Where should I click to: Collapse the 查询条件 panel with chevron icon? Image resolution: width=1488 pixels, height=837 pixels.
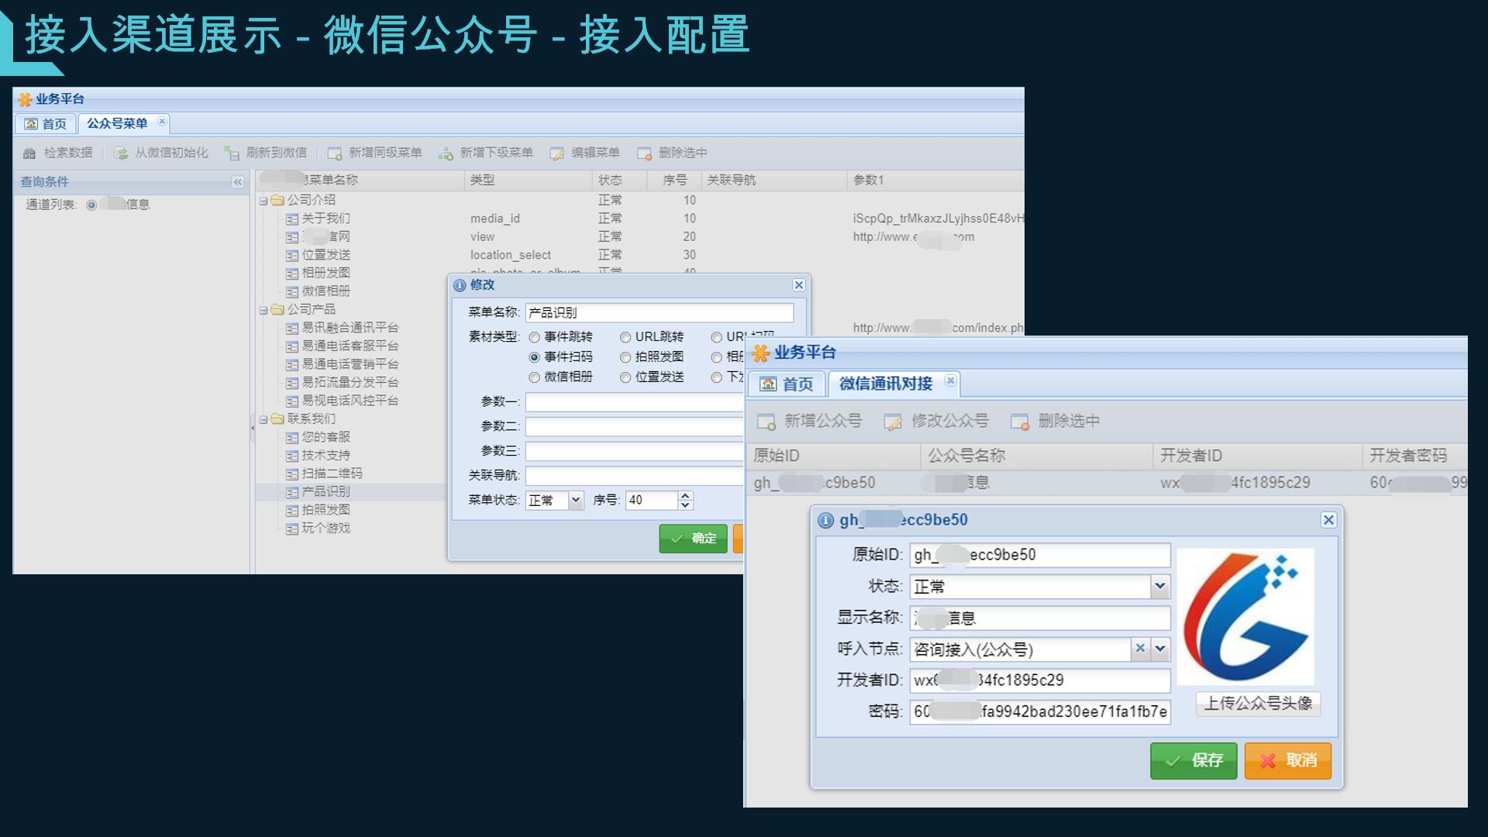[237, 182]
